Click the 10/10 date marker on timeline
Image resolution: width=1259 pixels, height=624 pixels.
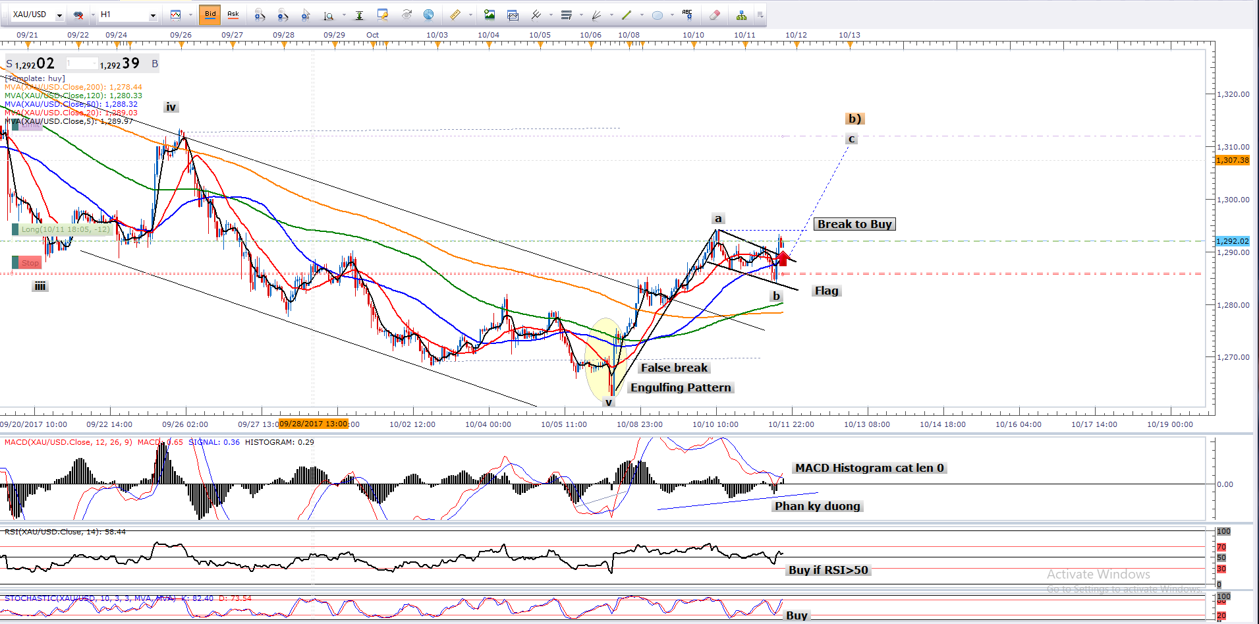(x=693, y=36)
